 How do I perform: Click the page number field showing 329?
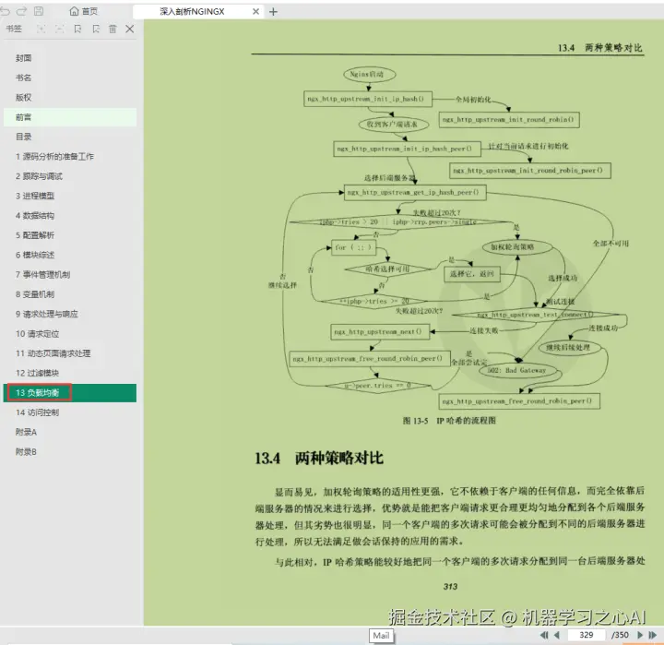pyautogui.click(x=587, y=635)
